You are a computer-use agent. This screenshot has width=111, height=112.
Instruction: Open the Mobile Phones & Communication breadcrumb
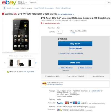[x=44, y=8]
